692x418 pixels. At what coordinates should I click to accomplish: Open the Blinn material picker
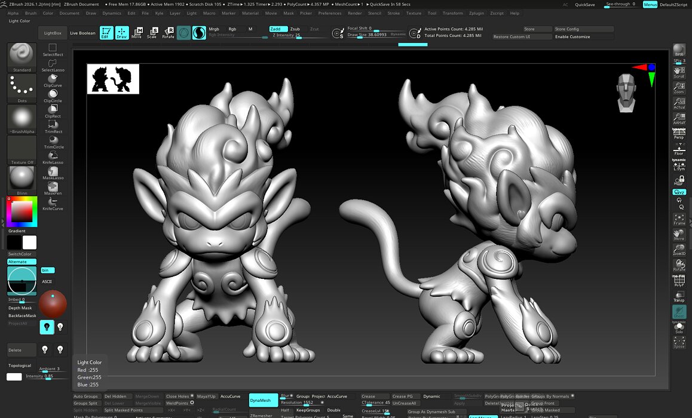(x=22, y=180)
